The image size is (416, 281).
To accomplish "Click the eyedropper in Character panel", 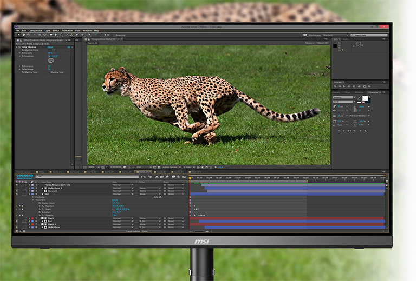I will 359,98.
